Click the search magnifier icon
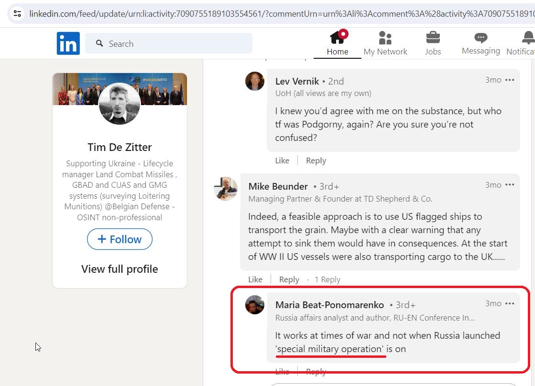Screen dimensions: 535x386 [99, 43]
